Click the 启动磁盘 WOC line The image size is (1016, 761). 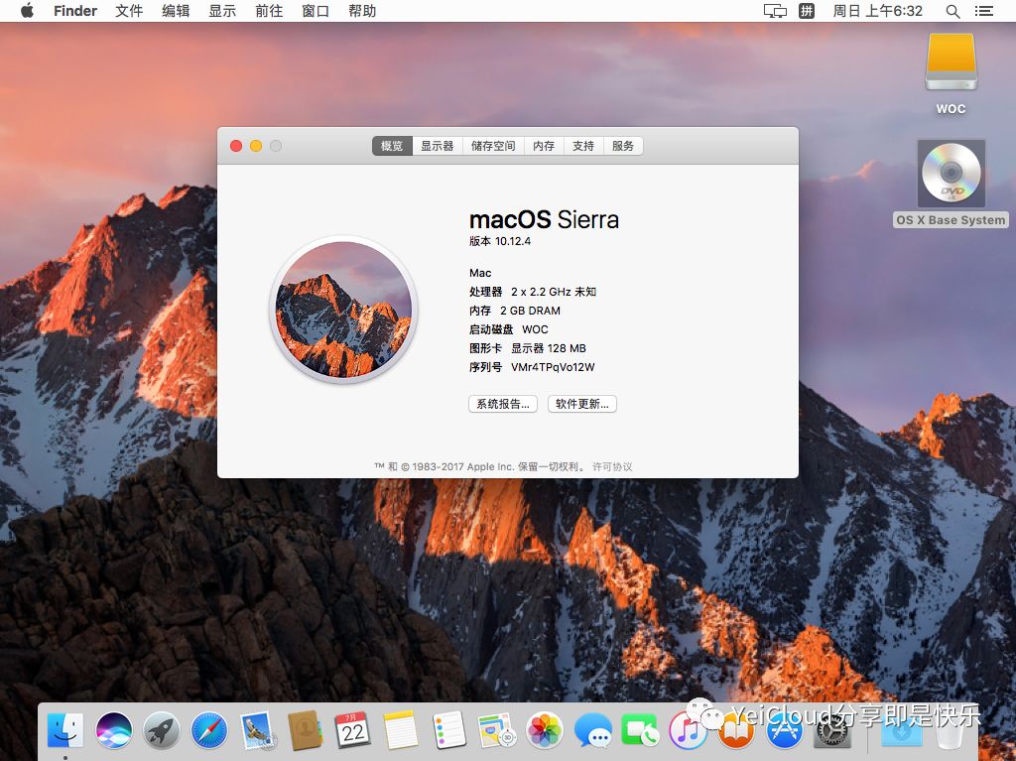click(509, 329)
